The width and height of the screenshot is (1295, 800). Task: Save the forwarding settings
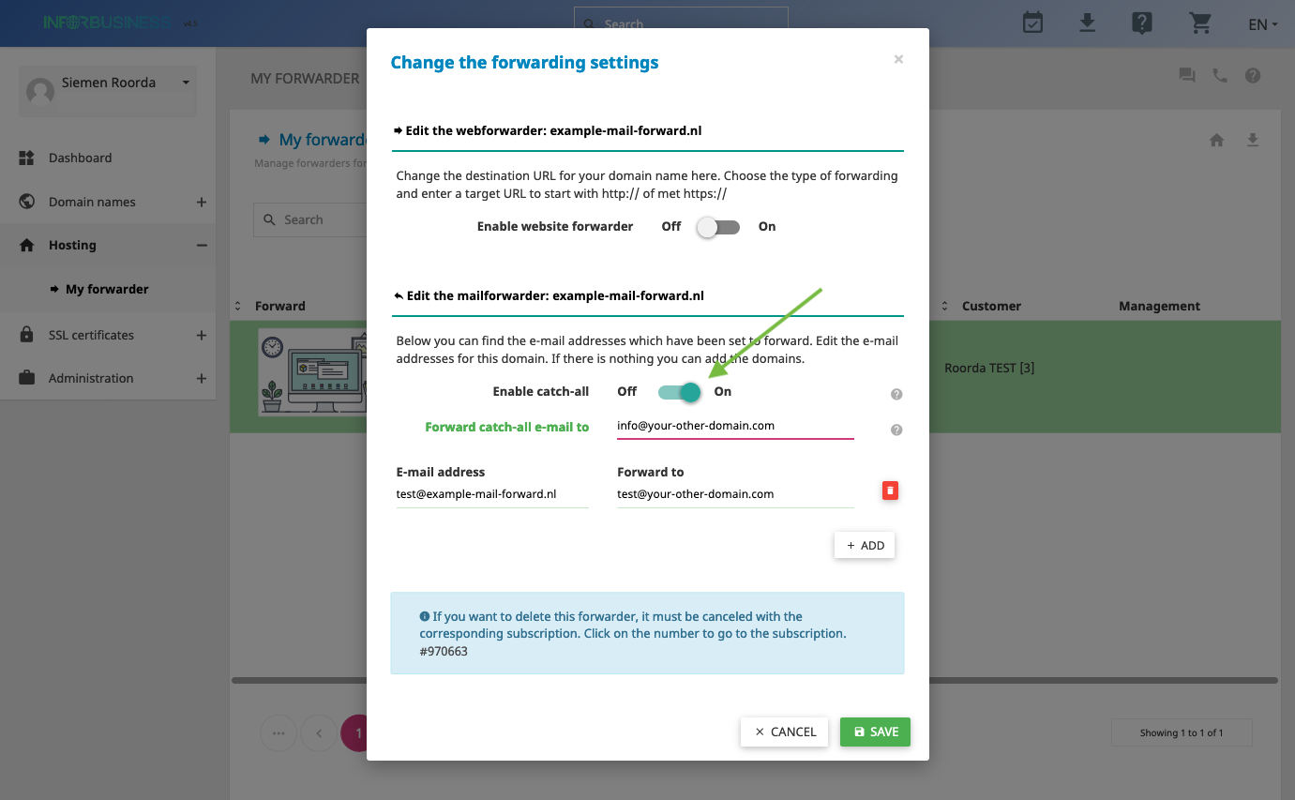875,732
